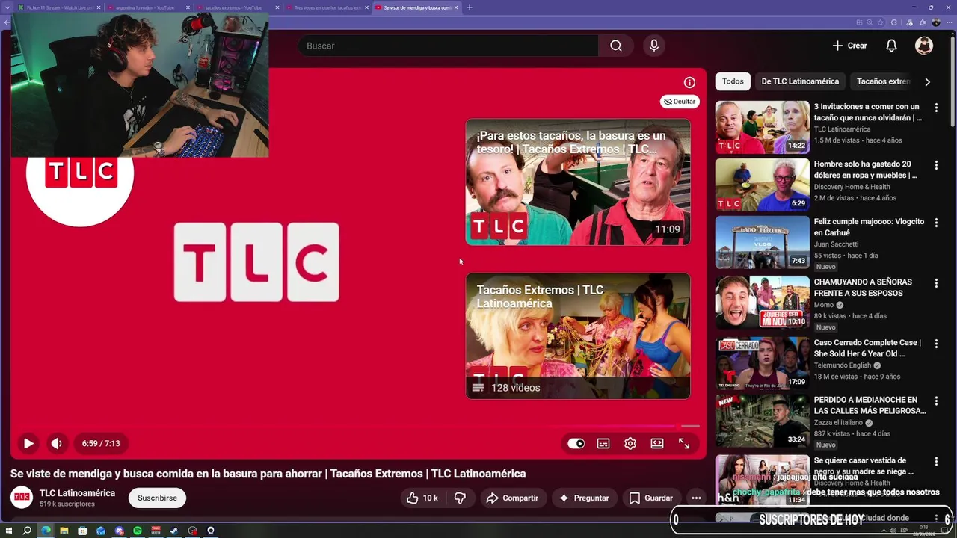This screenshot has width=957, height=538.
Task: Open options for 'CHAMUYANDO A SEÑORAS' video
Action: (936, 283)
